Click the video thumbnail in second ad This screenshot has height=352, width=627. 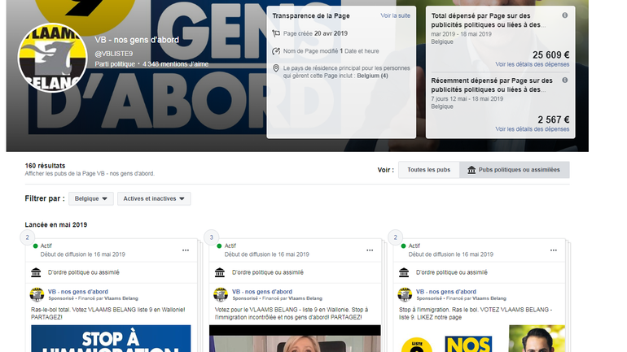click(x=294, y=338)
